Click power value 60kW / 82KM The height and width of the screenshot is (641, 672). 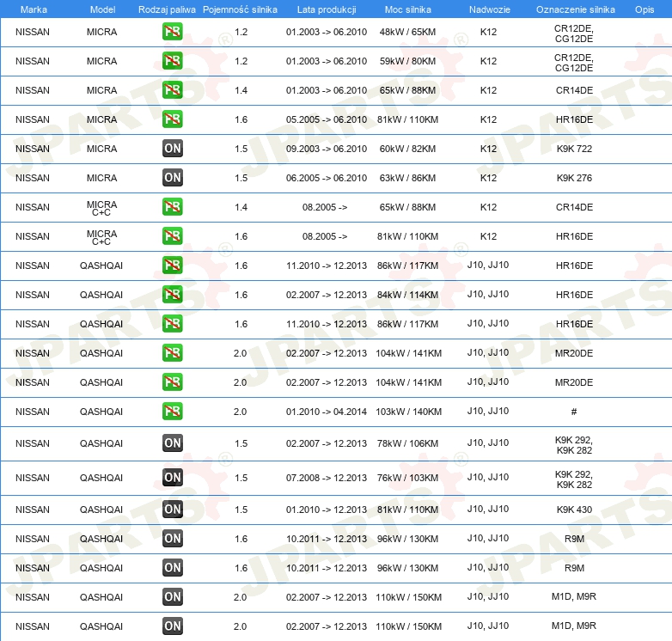pyautogui.click(x=407, y=149)
